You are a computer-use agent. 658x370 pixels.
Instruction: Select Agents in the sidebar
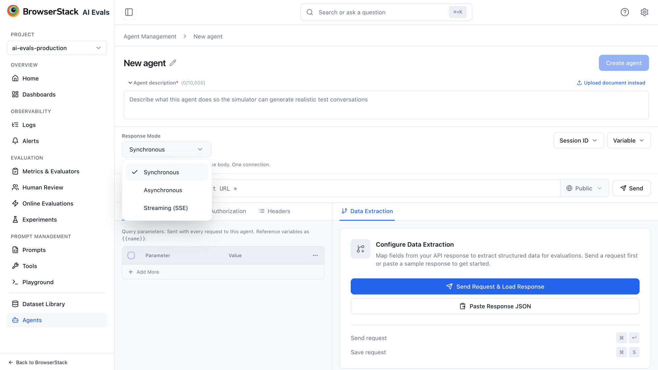pos(57,320)
